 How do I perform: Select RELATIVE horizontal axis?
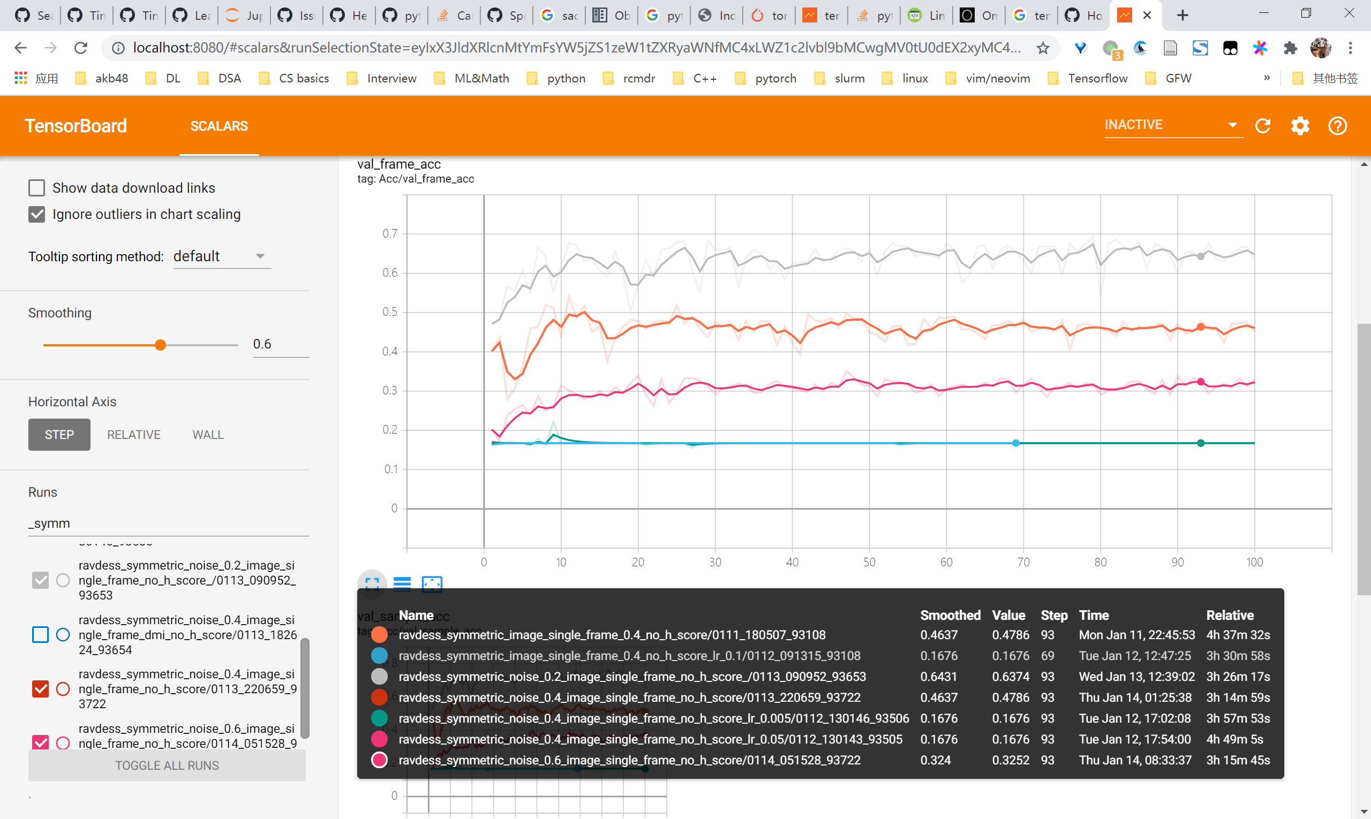(134, 435)
